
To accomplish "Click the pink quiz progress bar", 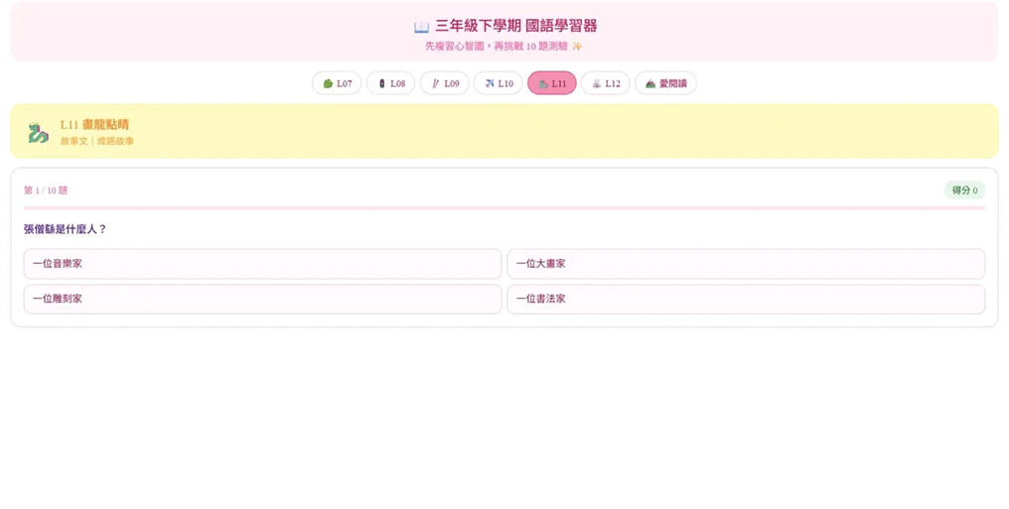I will 504,208.
